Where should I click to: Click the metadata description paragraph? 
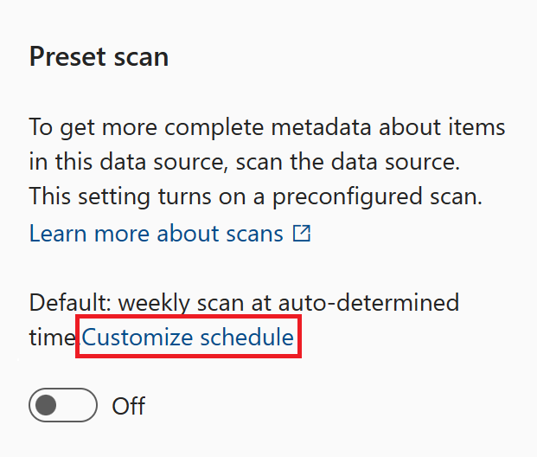pyautogui.click(x=267, y=162)
